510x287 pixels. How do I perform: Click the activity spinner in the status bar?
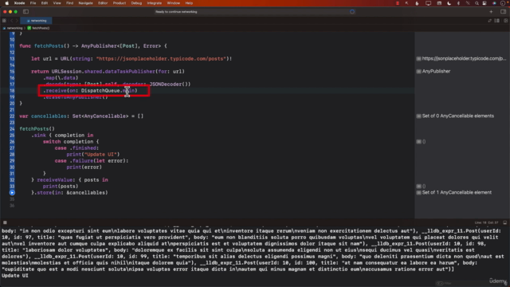tap(352, 12)
